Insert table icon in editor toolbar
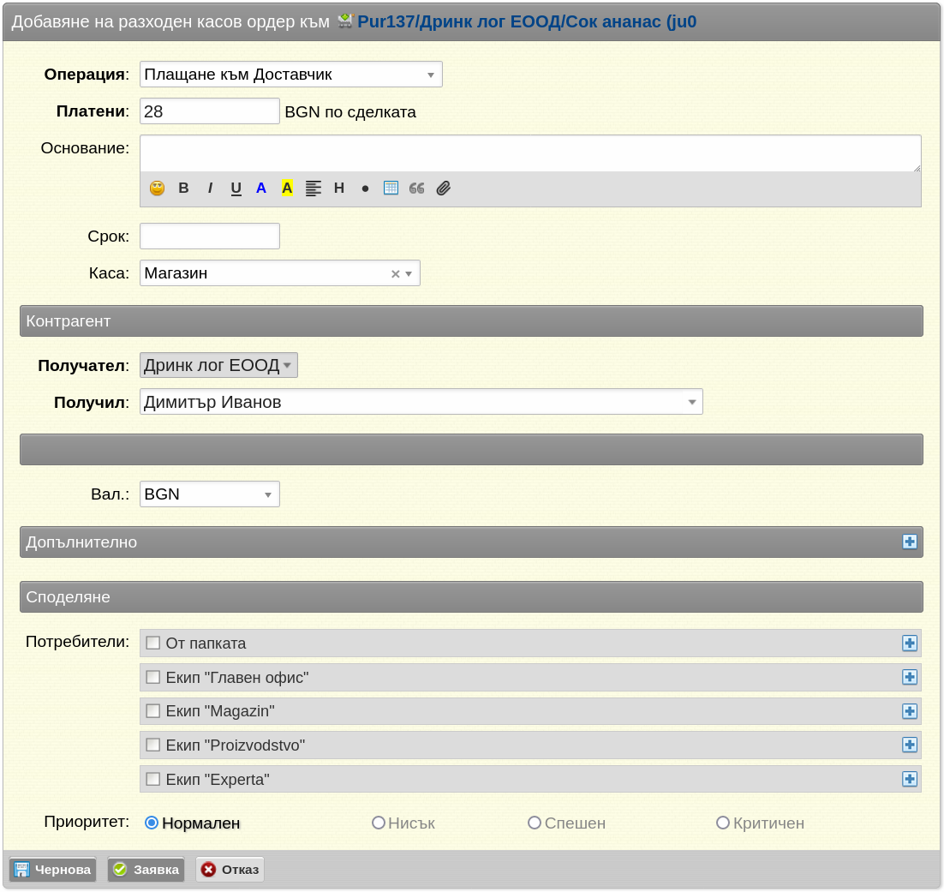 coord(391,189)
